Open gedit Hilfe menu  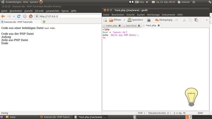click(180, 15)
